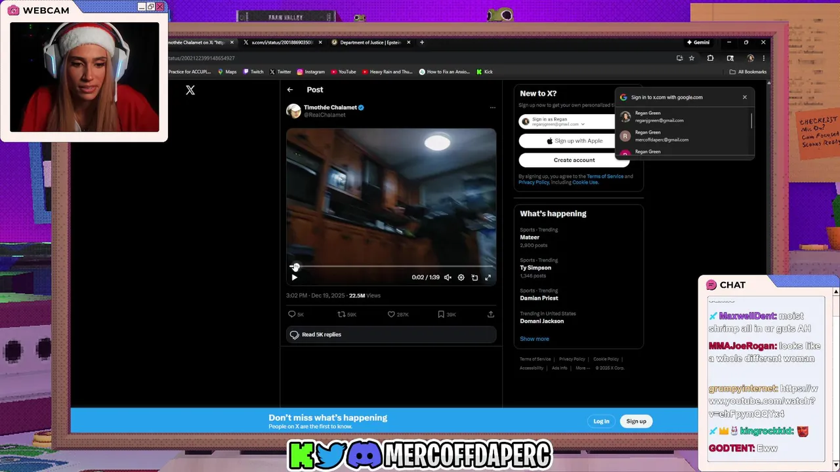Image resolution: width=840 pixels, height=472 pixels.
Task: Open Timothée Chalamet's profile avatar
Action: (x=293, y=111)
